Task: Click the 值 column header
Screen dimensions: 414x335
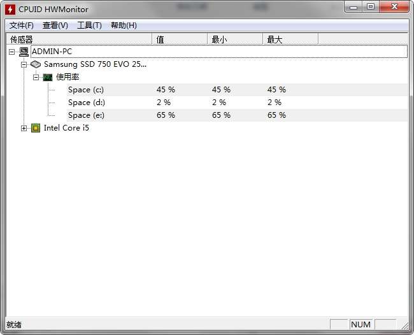Action: coord(180,39)
